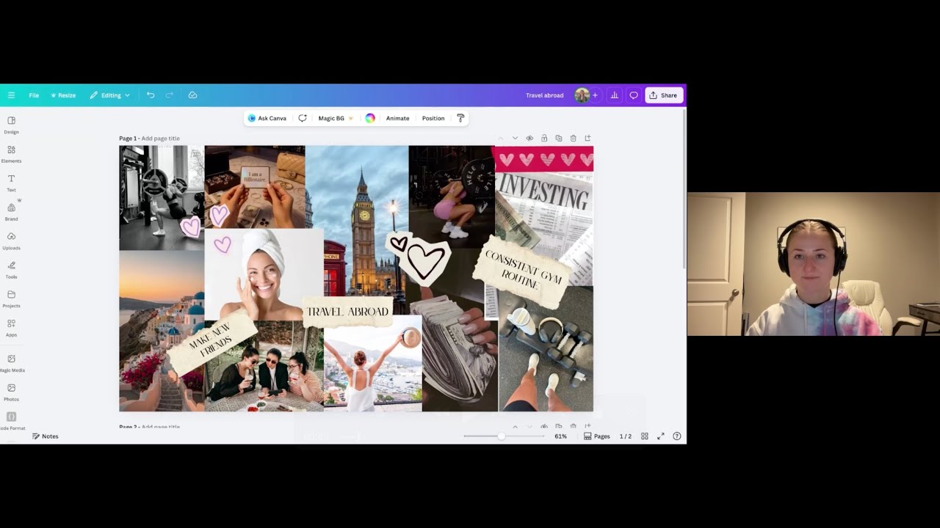This screenshot has width=940, height=528.
Task: Adjust the zoom slider
Action: pyautogui.click(x=503, y=436)
